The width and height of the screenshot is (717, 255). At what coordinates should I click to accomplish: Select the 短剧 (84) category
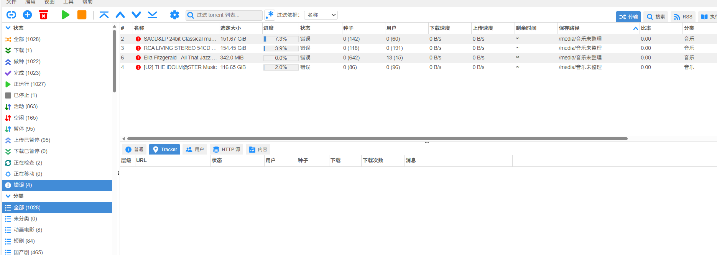(x=57, y=241)
